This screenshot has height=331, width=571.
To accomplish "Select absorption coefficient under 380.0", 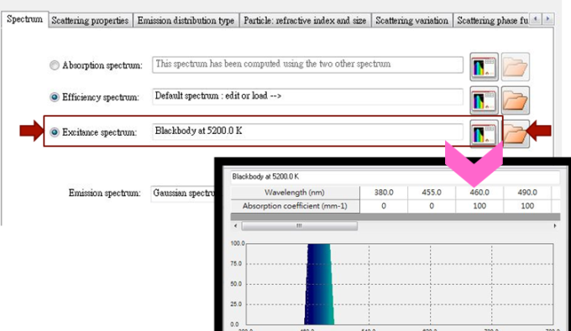I will (384, 206).
